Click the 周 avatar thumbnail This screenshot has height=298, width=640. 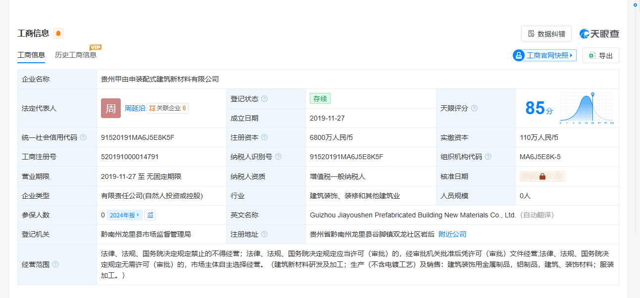point(111,108)
